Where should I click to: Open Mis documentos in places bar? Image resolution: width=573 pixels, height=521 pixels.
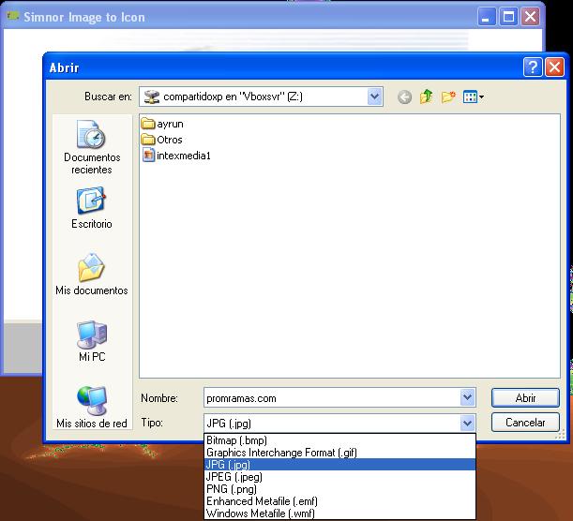92,275
